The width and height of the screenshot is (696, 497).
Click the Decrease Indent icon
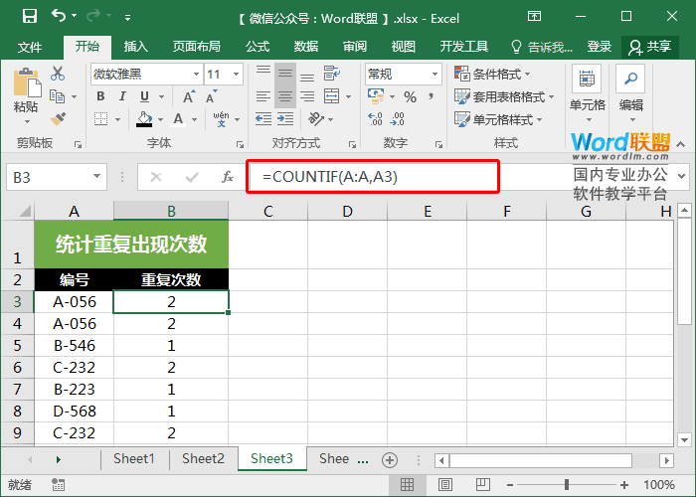pyautogui.click(x=263, y=119)
